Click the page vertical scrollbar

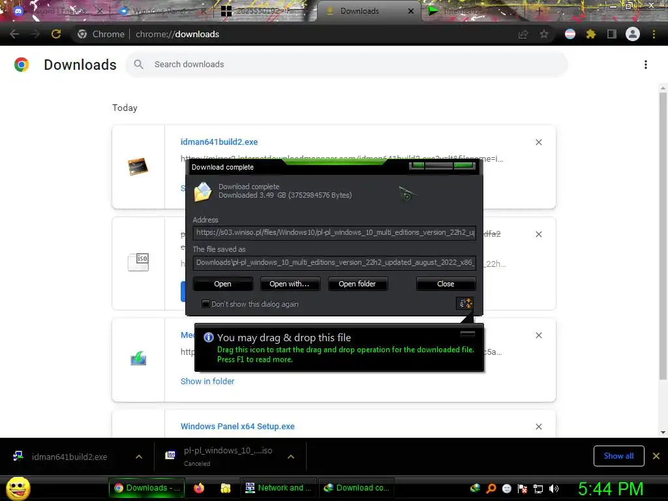(663, 235)
